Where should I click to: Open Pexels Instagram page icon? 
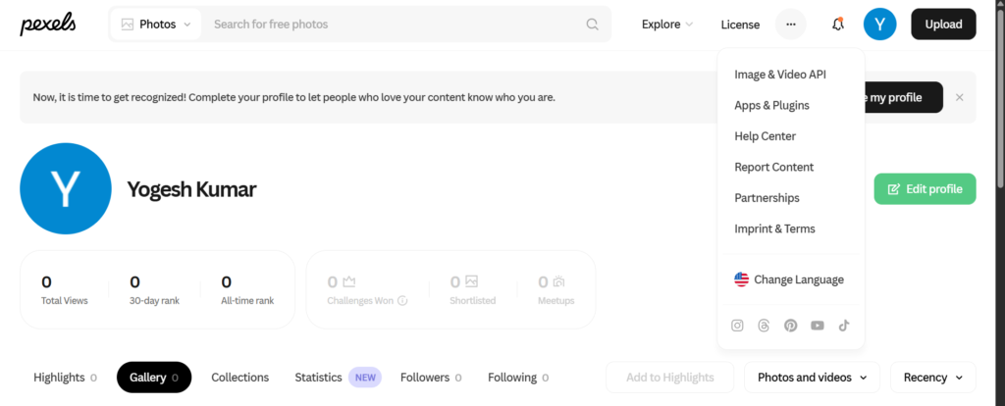[x=738, y=326]
